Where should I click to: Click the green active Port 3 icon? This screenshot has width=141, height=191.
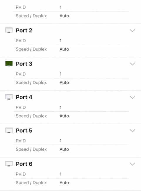9,63
